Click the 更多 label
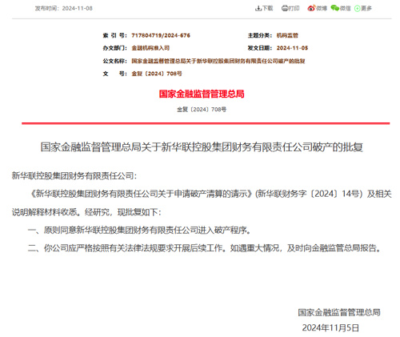This screenshot has width=400, height=337. (366, 8)
